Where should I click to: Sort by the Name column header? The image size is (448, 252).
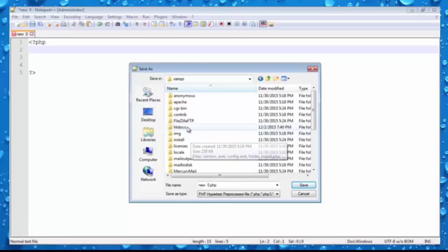coord(211,89)
